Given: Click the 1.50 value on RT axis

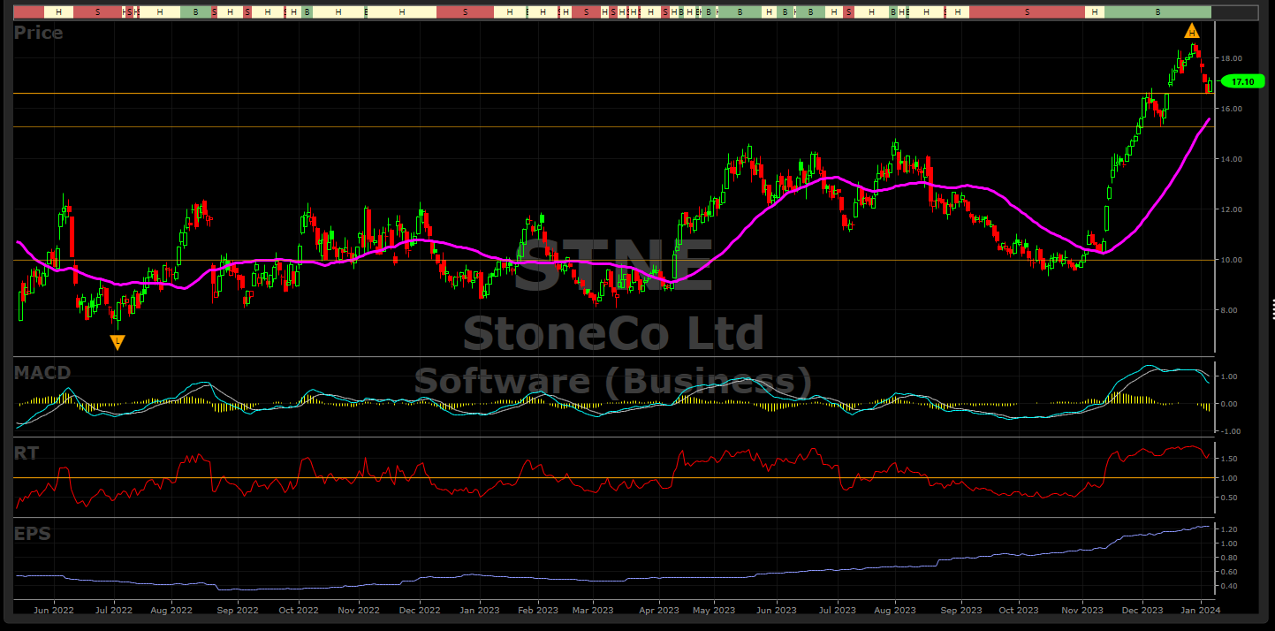Looking at the screenshot, I should 1230,459.
